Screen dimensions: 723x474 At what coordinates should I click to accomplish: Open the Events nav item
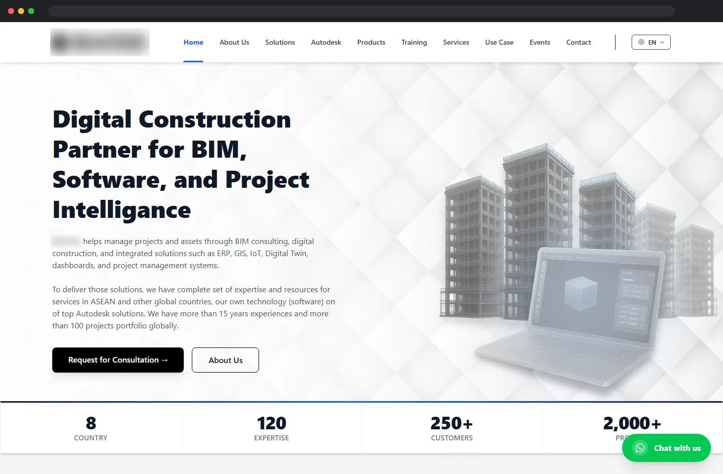[x=540, y=42]
